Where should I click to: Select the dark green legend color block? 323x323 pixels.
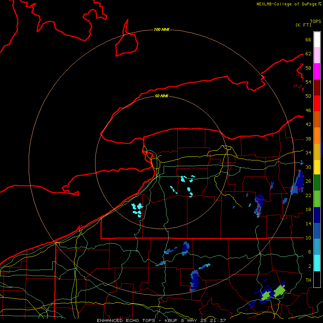click(317, 183)
